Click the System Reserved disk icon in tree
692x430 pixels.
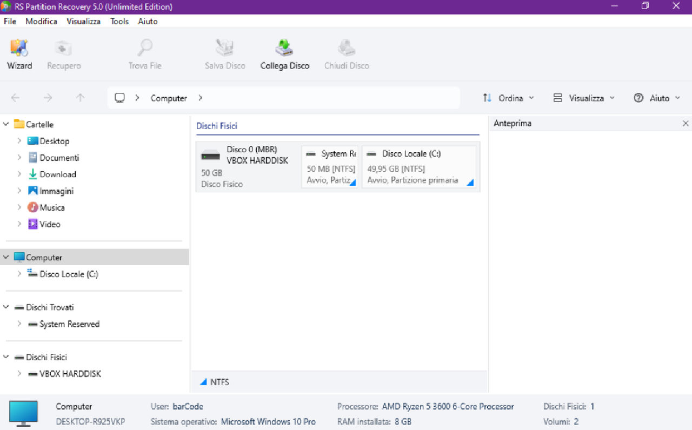click(x=33, y=324)
